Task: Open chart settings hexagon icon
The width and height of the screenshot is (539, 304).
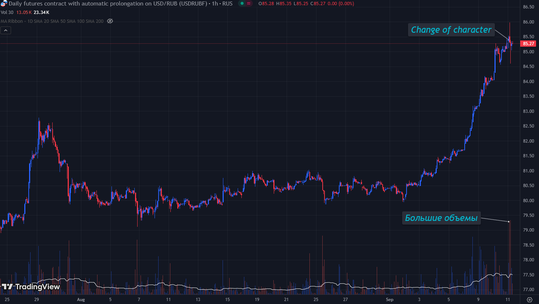Action: tap(529, 300)
